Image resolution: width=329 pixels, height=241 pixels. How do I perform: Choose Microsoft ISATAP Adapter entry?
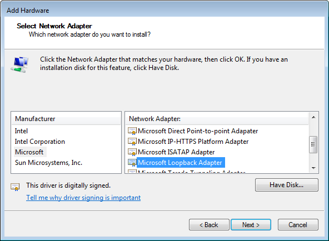tap(176, 152)
